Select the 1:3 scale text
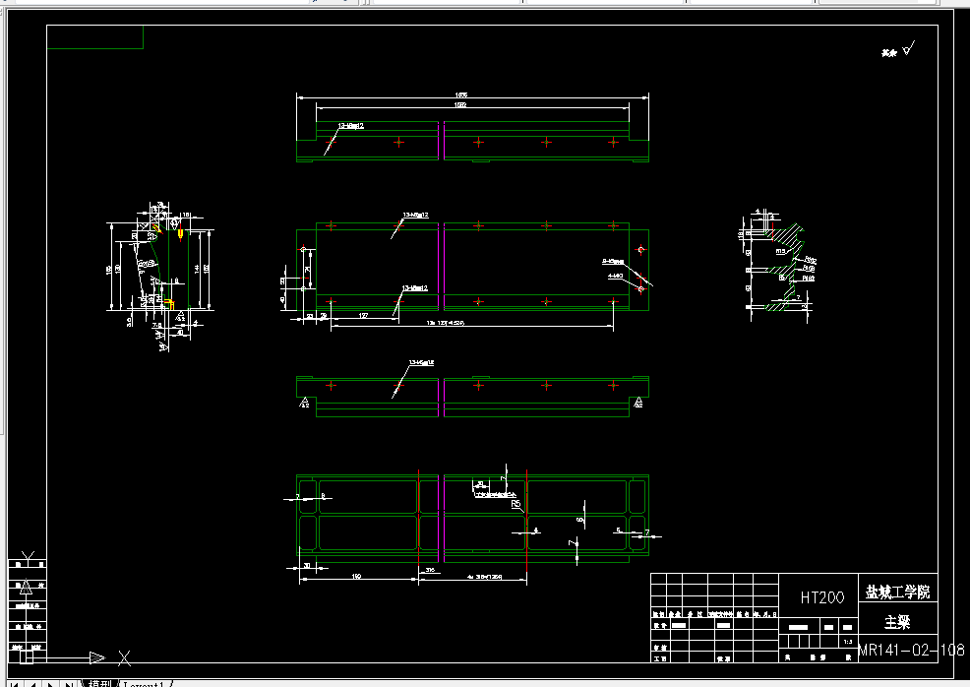The height and width of the screenshot is (687, 970). (x=847, y=642)
